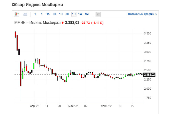Click the 3 500 price axis label
The width and height of the screenshot is (172, 114).
tap(148, 34)
